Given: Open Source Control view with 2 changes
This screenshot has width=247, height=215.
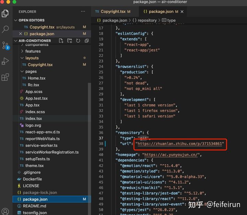Looking at the screenshot, I should (x=5, y=46).
